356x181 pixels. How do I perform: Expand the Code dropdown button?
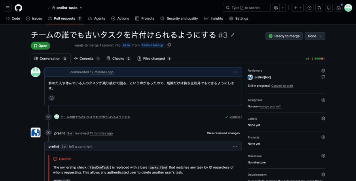point(315,36)
